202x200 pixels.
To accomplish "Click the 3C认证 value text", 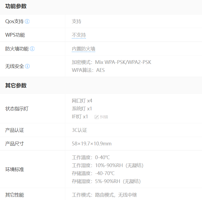I will pyautogui.click(x=80, y=130).
